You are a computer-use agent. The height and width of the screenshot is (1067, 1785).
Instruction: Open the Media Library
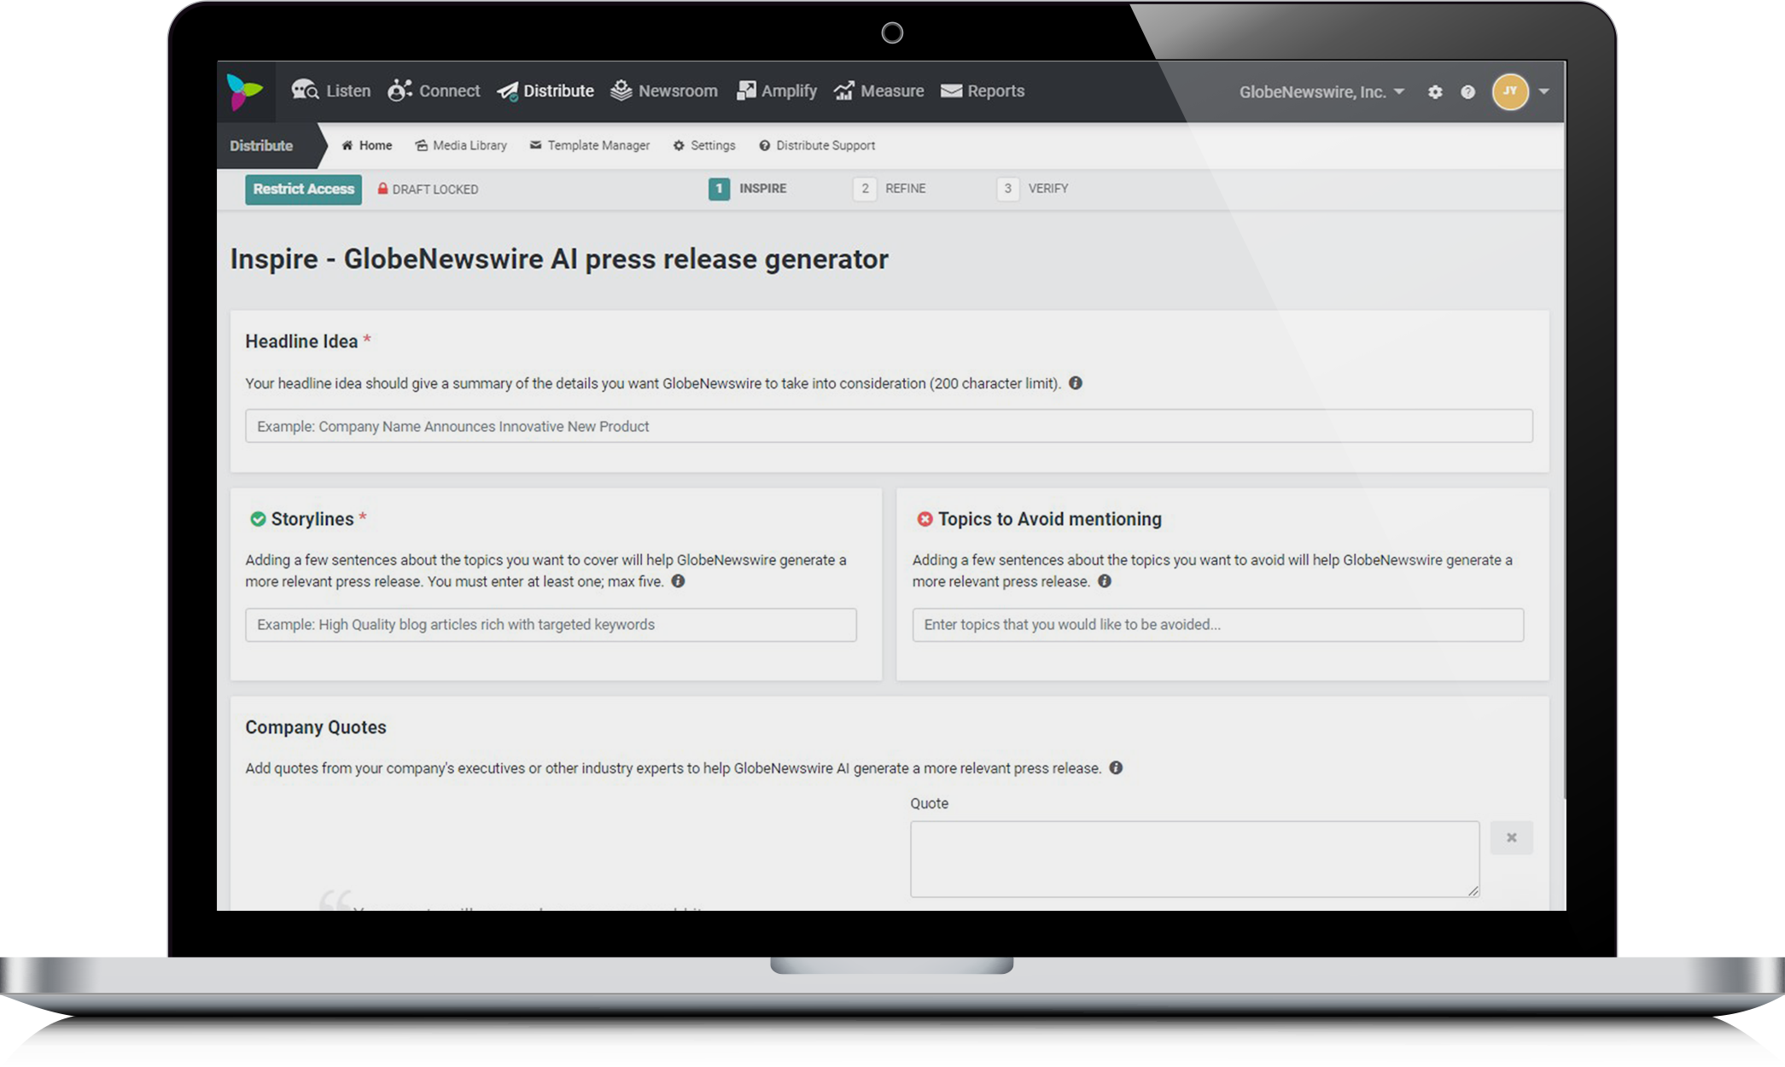pos(461,145)
